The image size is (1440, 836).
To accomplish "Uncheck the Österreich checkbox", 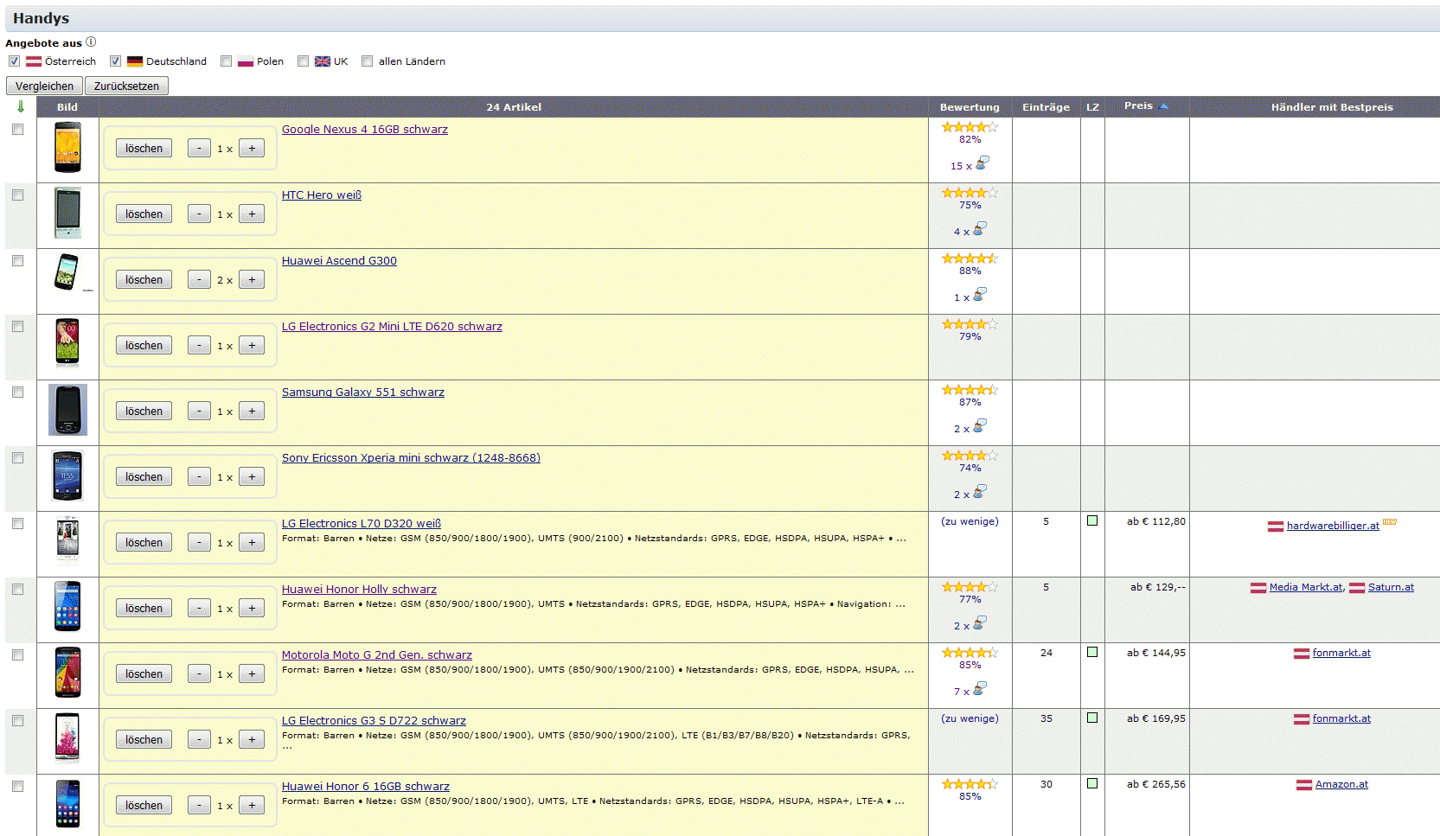I will click(14, 61).
